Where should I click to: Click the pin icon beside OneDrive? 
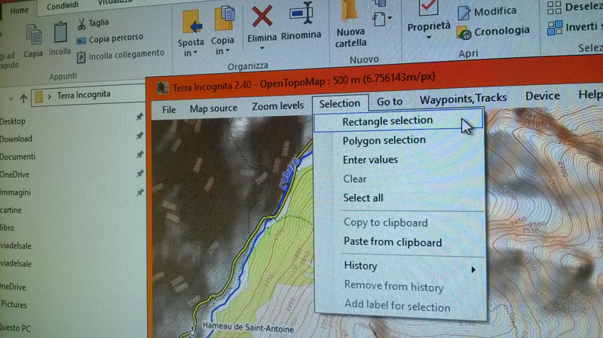[139, 173]
